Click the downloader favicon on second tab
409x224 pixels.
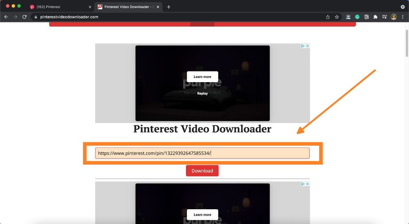point(100,7)
